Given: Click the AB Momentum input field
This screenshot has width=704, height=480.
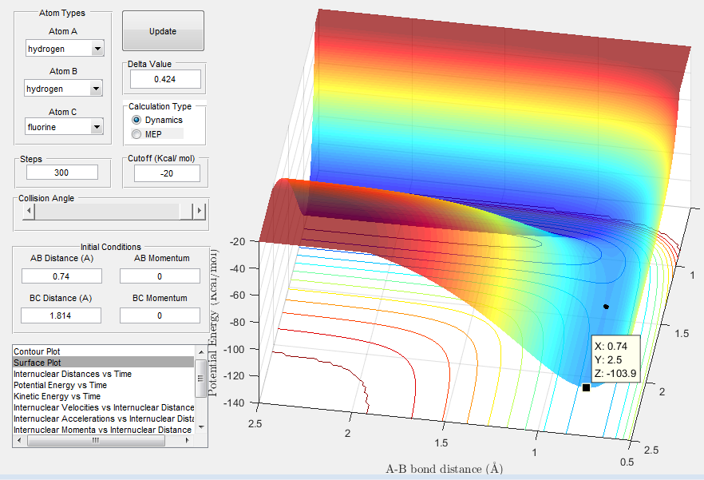Looking at the screenshot, I should (x=160, y=276).
